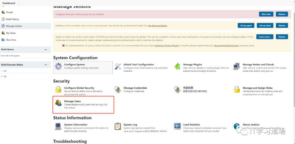Viewport: 295px width, 144px height.
Task: Collapse the Build Executor Status panel
Action: (46, 65)
